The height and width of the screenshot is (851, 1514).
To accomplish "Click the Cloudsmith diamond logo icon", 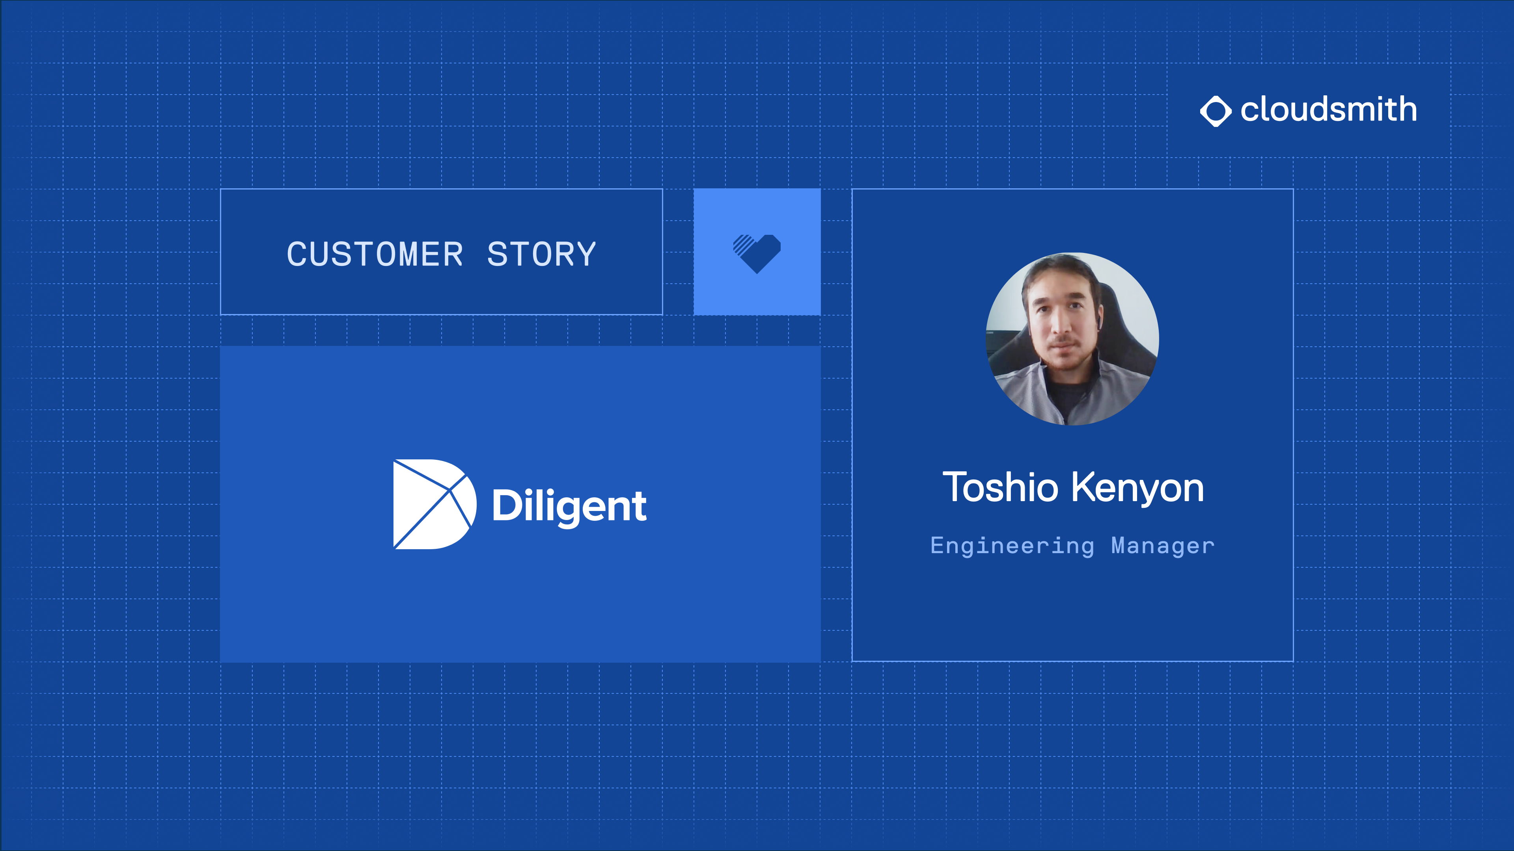I will [1216, 111].
